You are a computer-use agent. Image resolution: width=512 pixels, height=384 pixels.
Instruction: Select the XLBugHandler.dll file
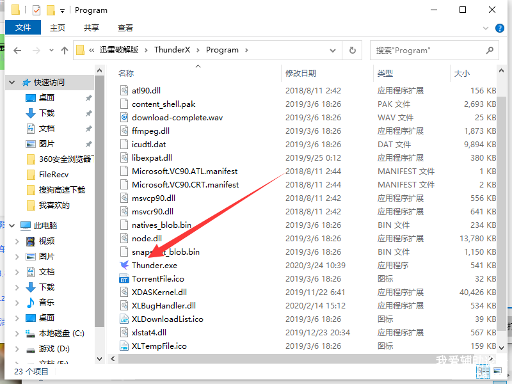(x=164, y=306)
